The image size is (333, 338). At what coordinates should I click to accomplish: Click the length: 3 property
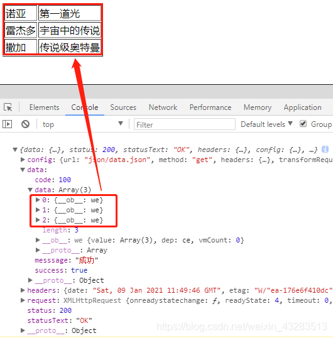[x=60, y=230]
